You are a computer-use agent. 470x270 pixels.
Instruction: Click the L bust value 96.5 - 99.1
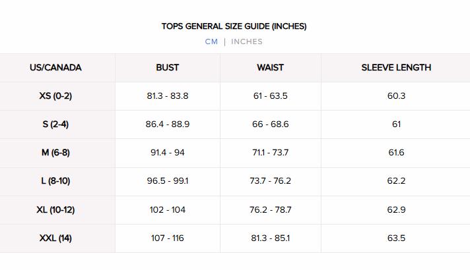168,180
